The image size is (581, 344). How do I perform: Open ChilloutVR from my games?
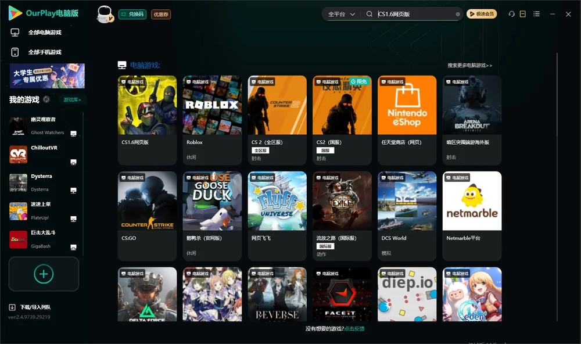point(44,154)
